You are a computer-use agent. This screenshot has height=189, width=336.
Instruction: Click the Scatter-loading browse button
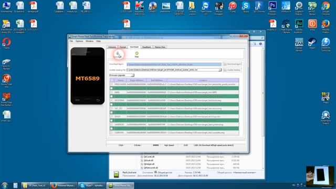[x=232, y=70]
